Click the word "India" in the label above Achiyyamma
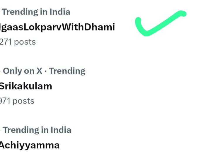This screenshot has height=154, width=211. [x=60, y=130]
